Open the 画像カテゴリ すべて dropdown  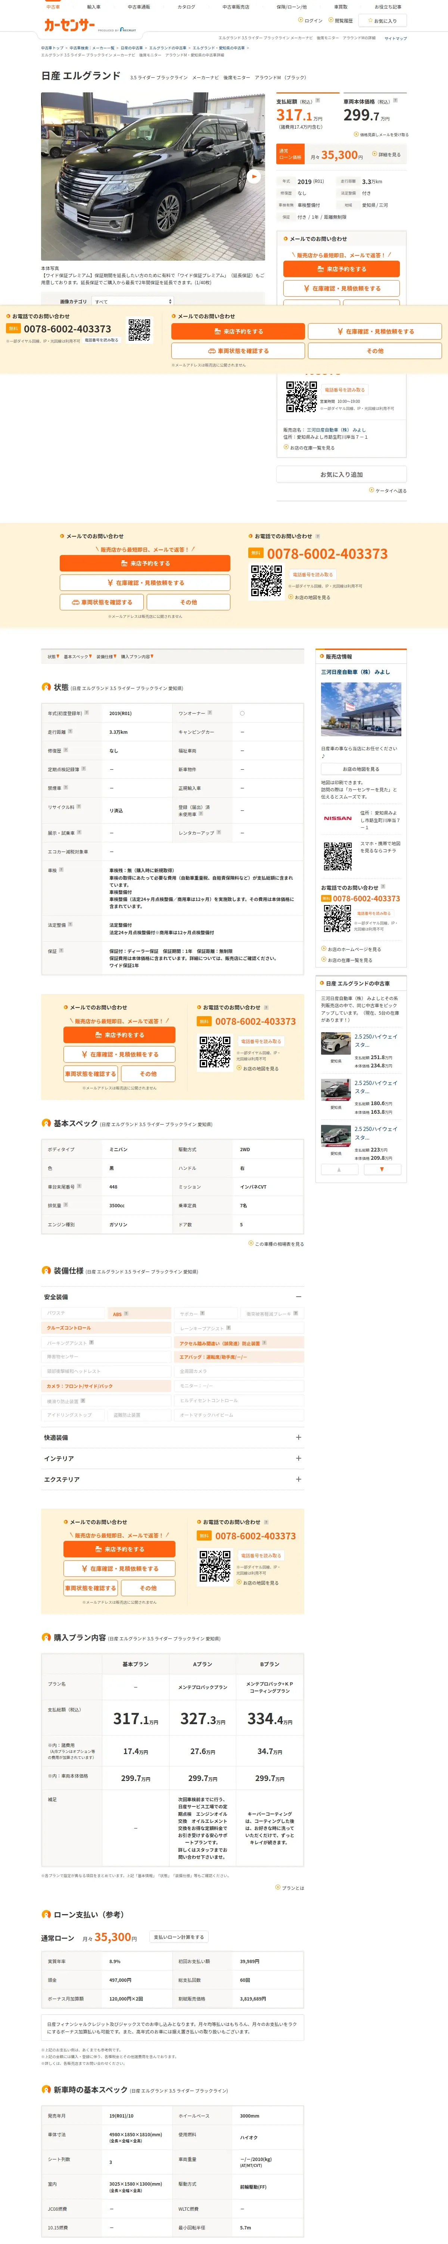pos(133,301)
